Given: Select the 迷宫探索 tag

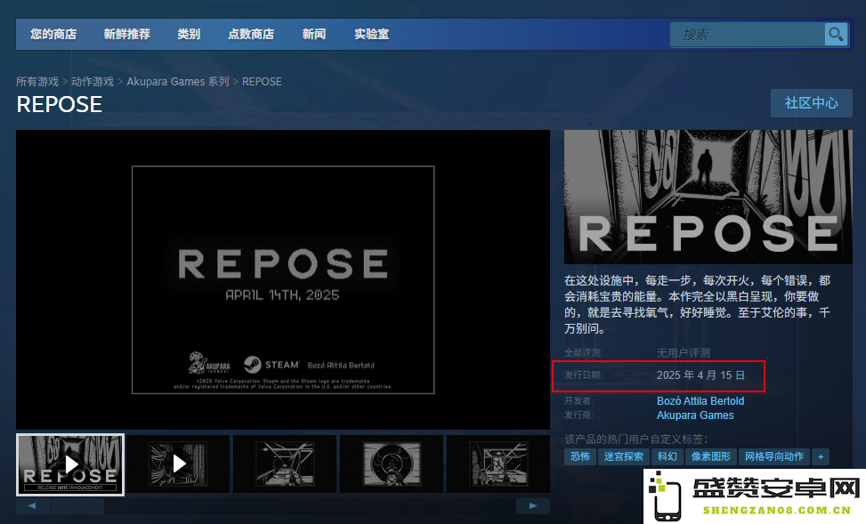Looking at the screenshot, I should point(624,456).
